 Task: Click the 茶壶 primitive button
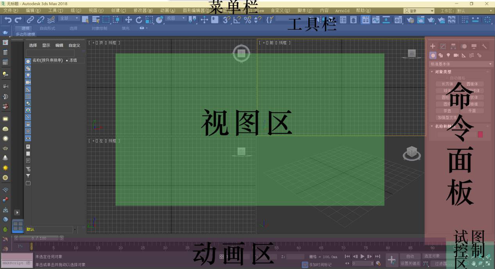pos(447,111)
